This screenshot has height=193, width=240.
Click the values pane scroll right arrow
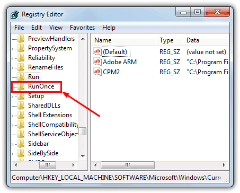coord(224,165)
